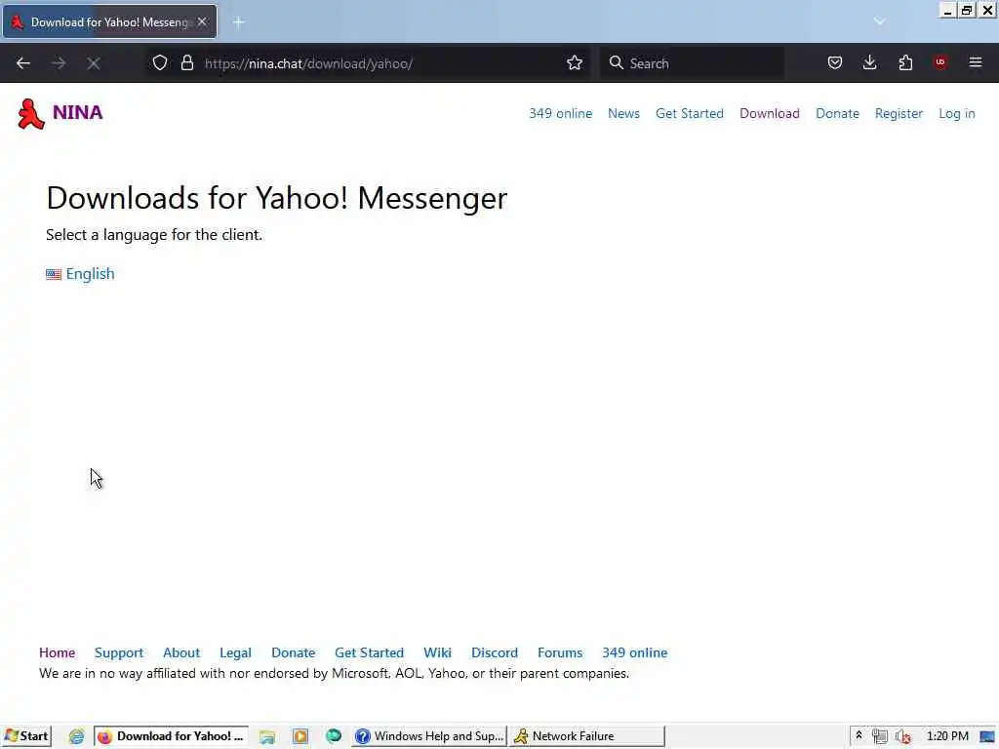Go back with the browser back arrow
This screenshot has height=749, width=999.
(x=23, y=63)
